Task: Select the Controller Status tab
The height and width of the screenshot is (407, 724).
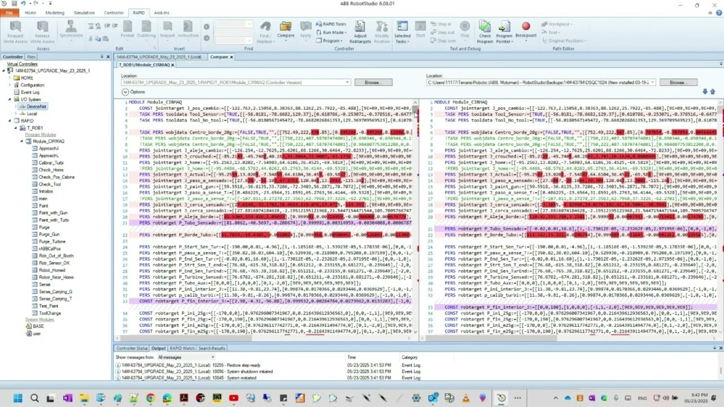Action: point(132,348)
